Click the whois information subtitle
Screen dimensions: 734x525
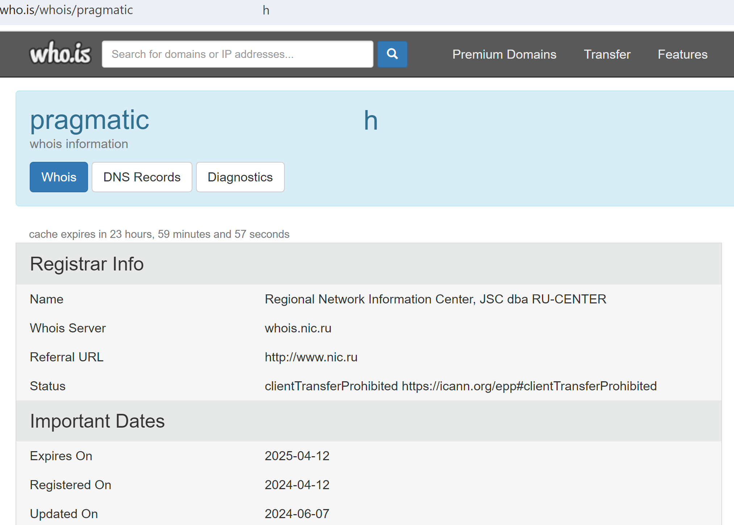tap(79, 144)
